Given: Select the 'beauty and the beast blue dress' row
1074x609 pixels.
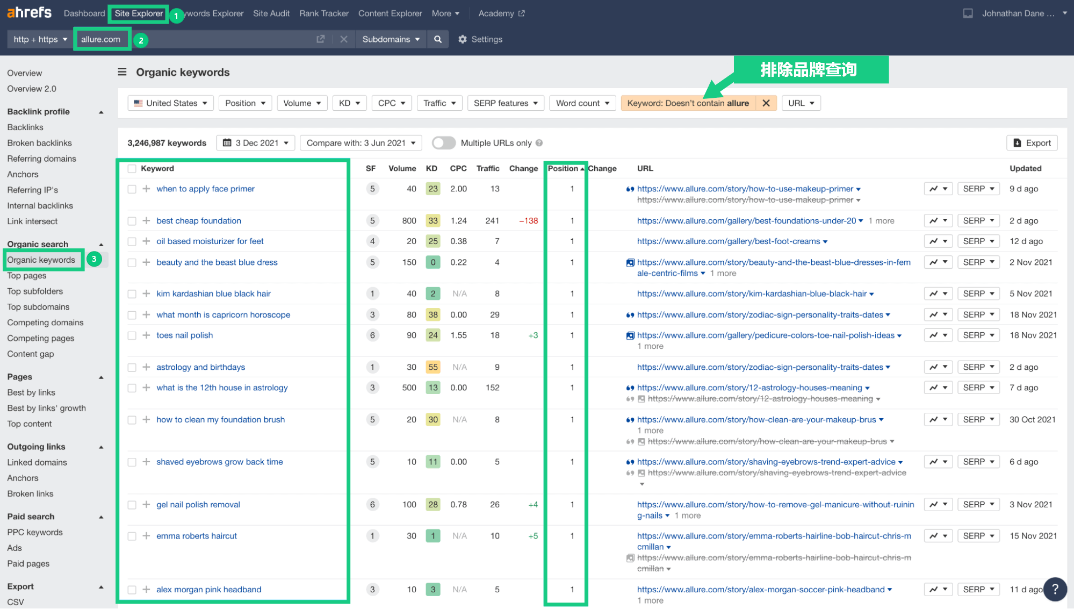Looking at the screenshot, I should pos(132,263).
